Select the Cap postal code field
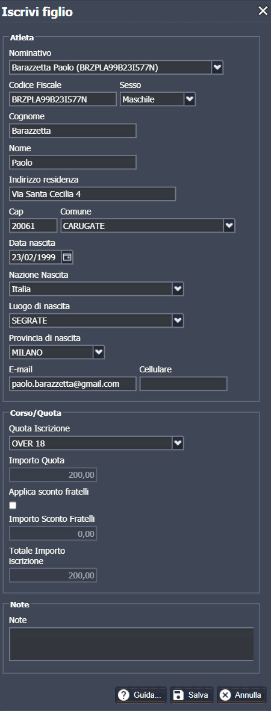The height and width of the screenshot is (711, 271). 33,225
